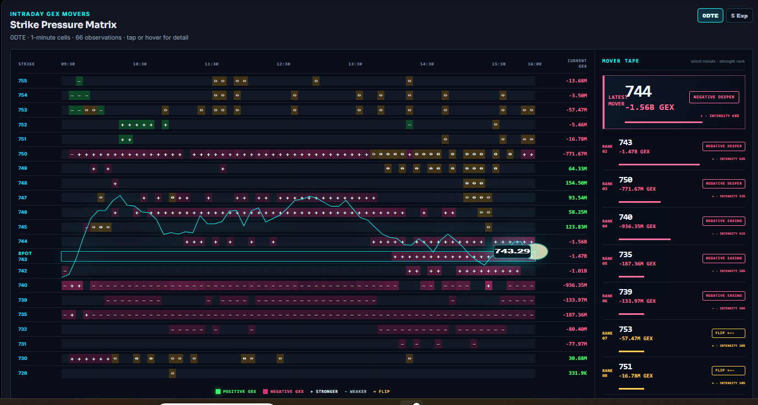Click the CURRENT GEX column header
The width and height of the screenshot is (758, 405).
(x=577, y=63)
